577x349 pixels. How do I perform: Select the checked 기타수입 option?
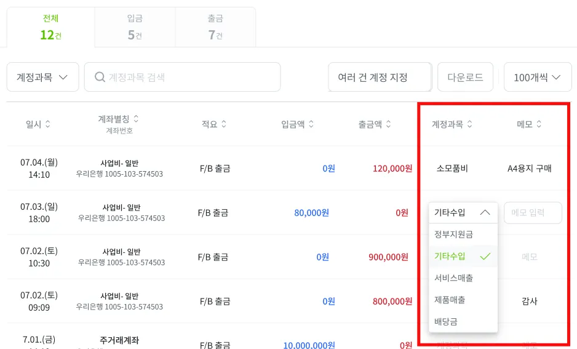click(x=463, y=256)
